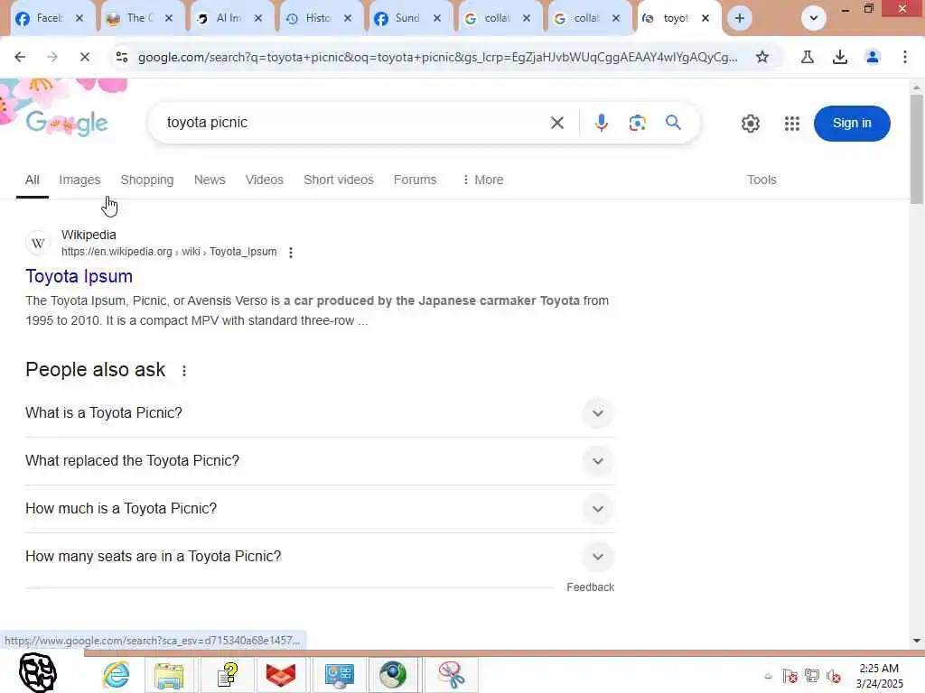Open Chrome profile avatar
The height and width of the screenshot is (693, 925).
click(x=873, y=57)
